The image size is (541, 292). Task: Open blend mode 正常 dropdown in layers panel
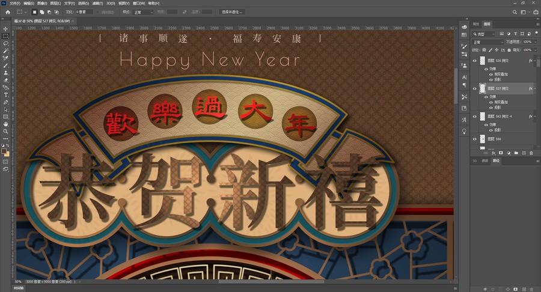point(488,41)
